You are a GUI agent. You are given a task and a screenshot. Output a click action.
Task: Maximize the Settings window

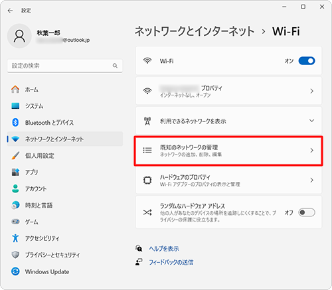pos(303,7)
